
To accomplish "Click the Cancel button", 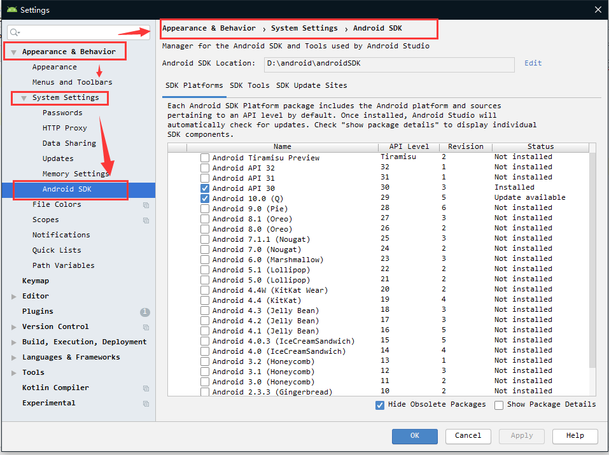I will [468, 436].
